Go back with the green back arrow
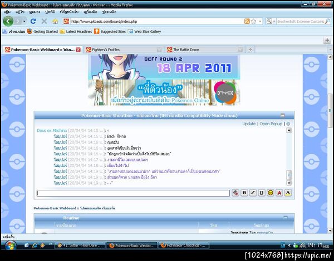The width and height of the screenshot is (334, 261). pyautogui.click(x=8, y=21)
